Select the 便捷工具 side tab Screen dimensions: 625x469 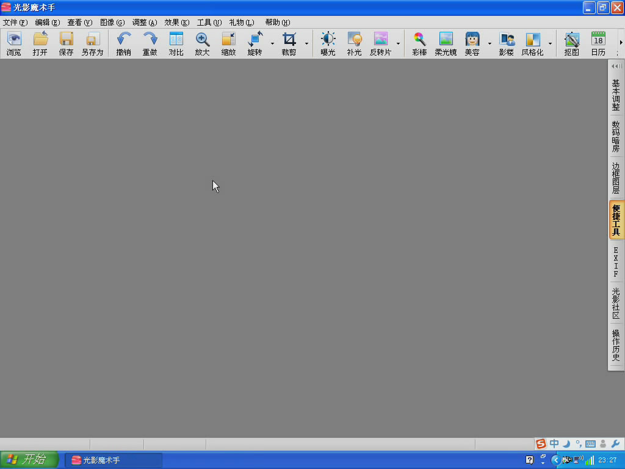(x=616, y=220)
